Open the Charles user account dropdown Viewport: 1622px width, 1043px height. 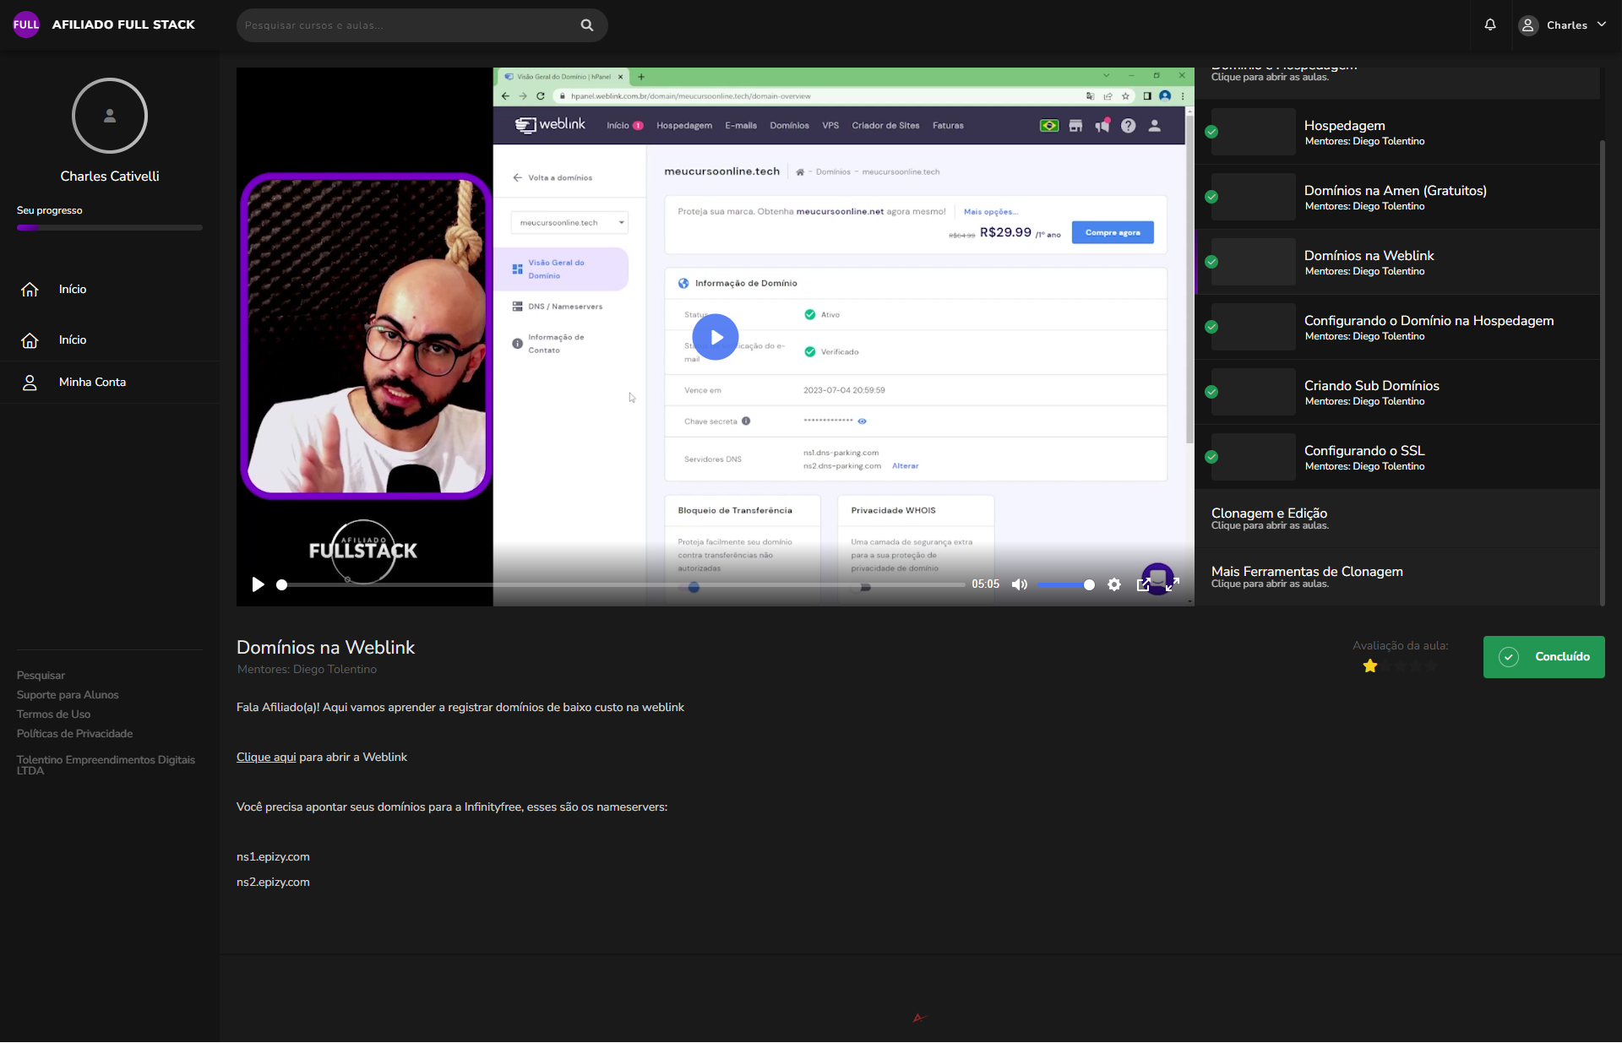(1563, 25)
